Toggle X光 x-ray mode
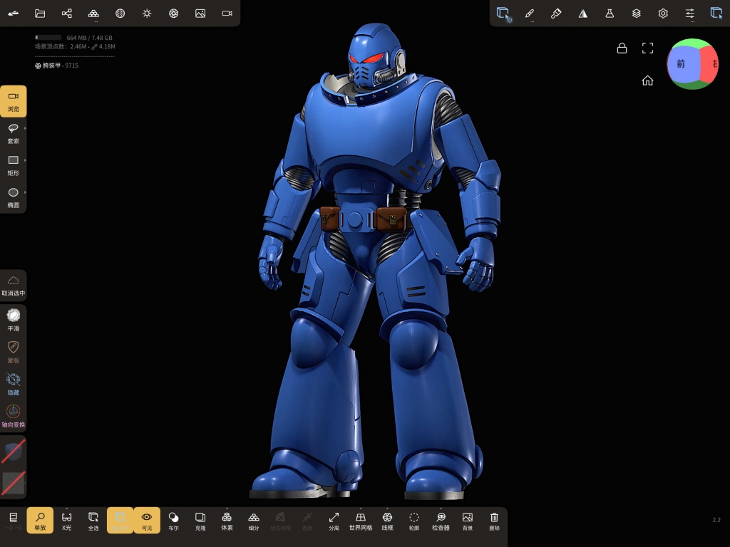Screen dimensions: 730x547 tap(66, 520)
